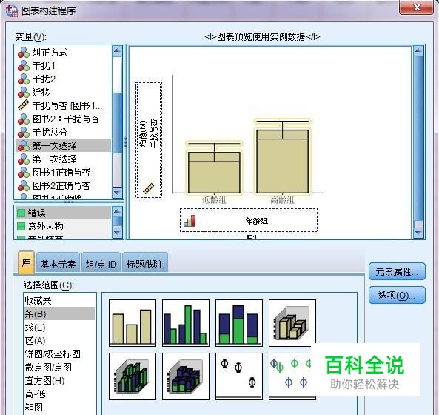Image resolution: width=439 pixels, height=415 pixels.
Task: Switch to the 组/点 ID tab
Action: tap(101, 263)
